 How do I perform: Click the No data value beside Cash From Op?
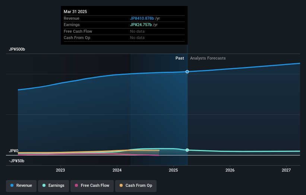pyautogui.click(x=138, y=38)
